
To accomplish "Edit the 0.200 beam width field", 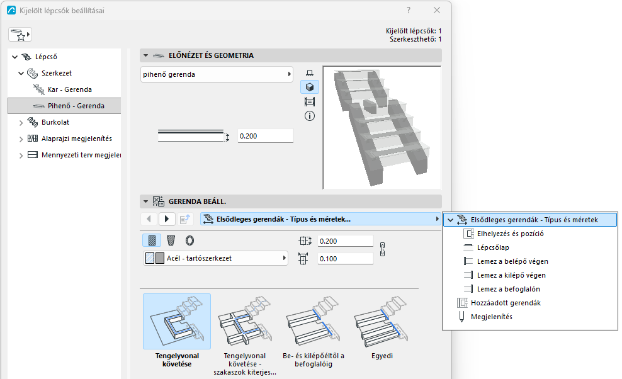I will [x=346, y=241].
